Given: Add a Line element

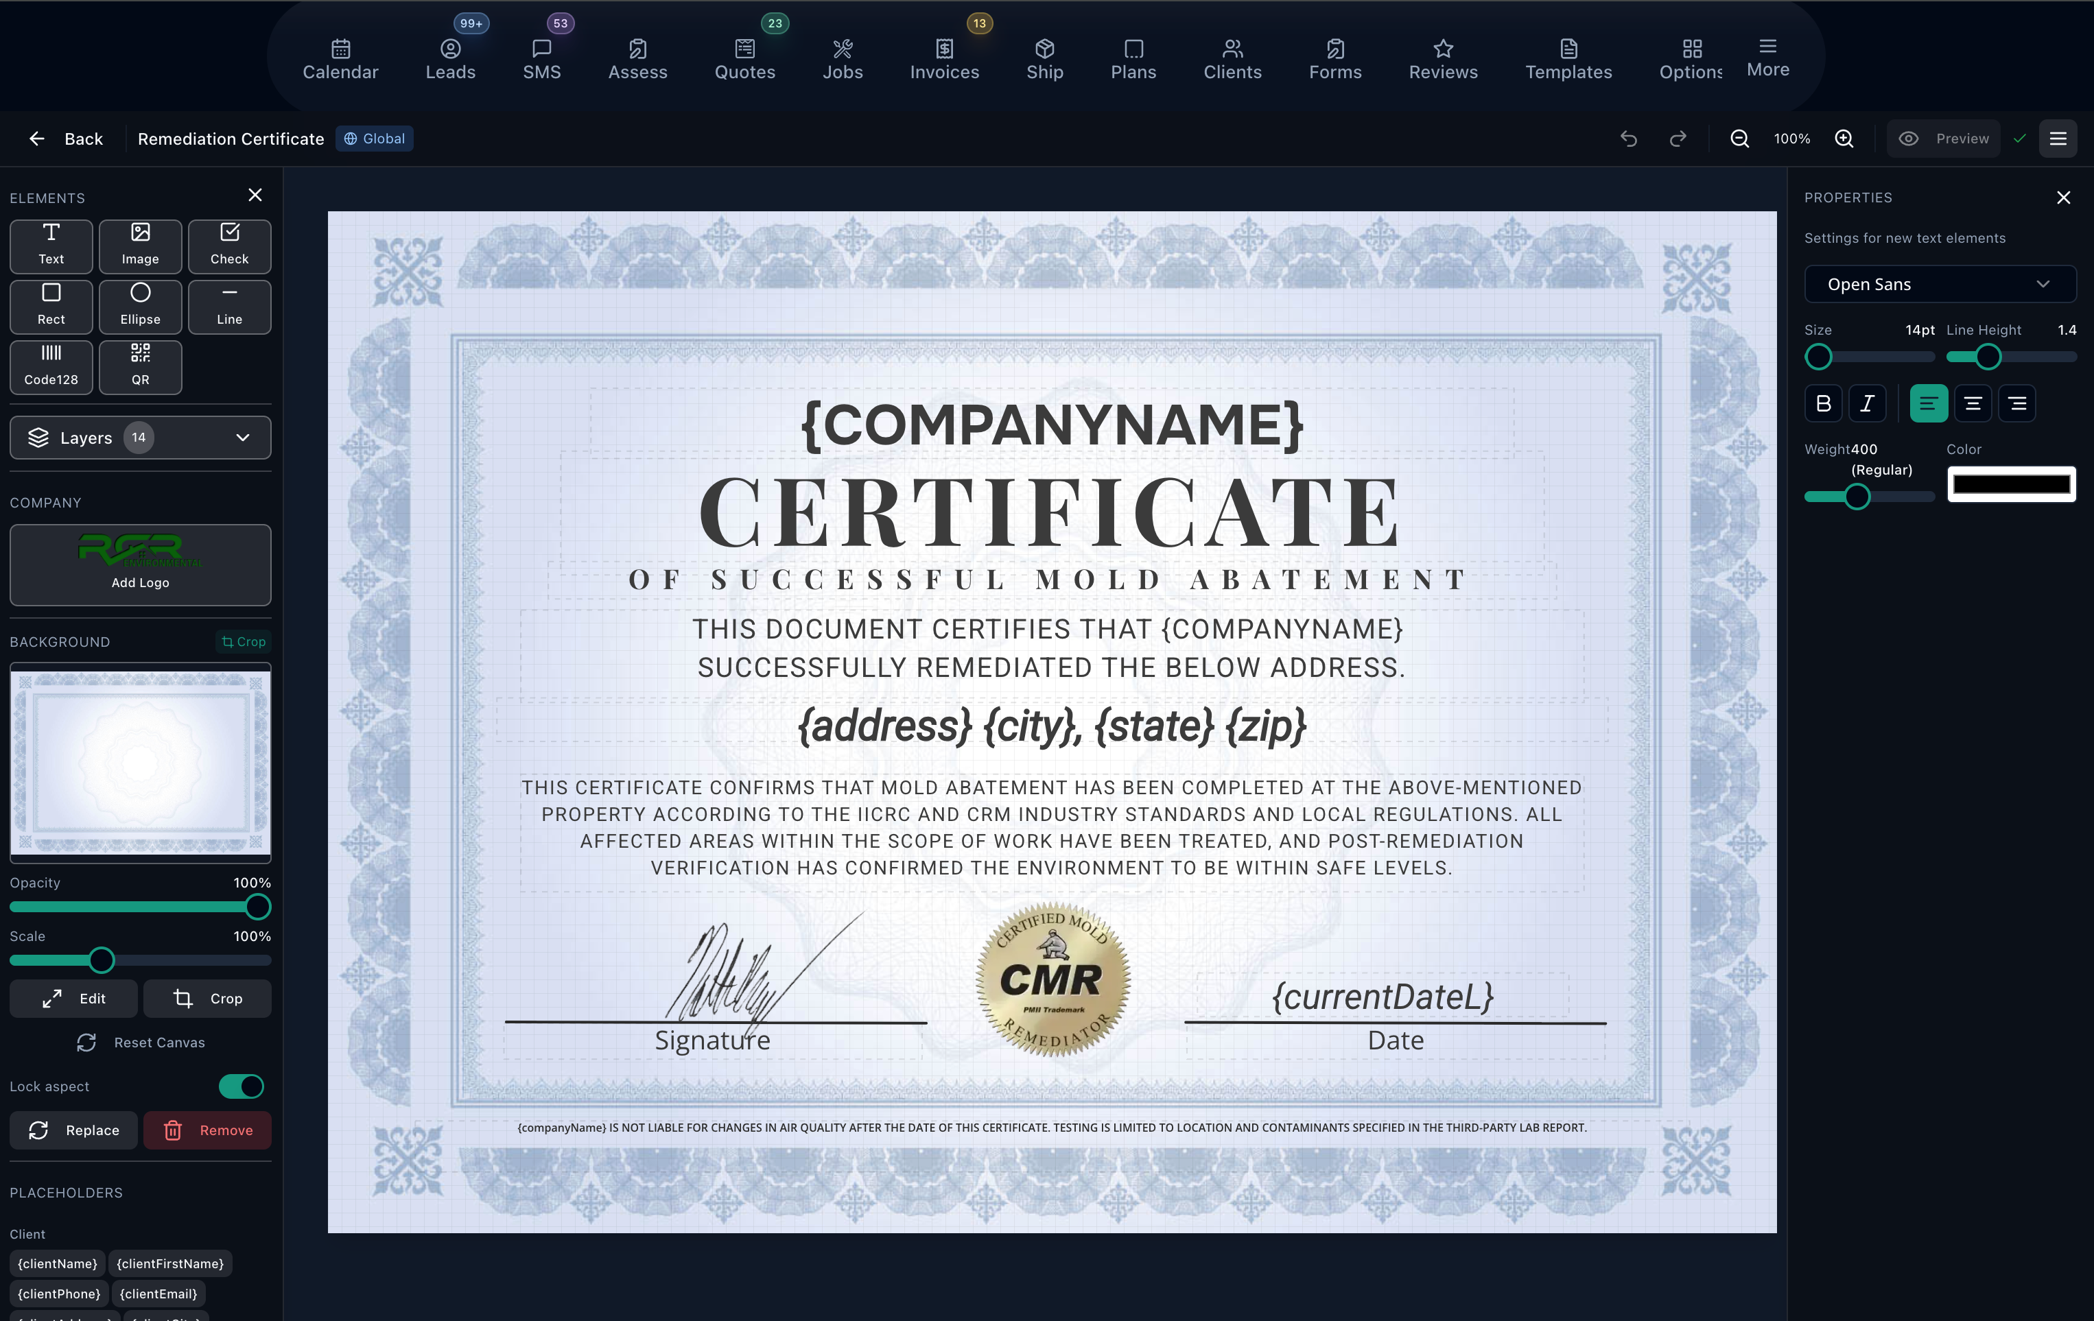Looking at the screenshot, I should pos(230,306).
